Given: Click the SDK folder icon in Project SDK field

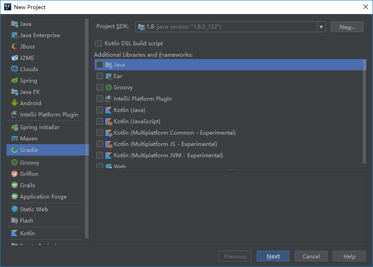Looking at the screenshot, I should (142, 27).
